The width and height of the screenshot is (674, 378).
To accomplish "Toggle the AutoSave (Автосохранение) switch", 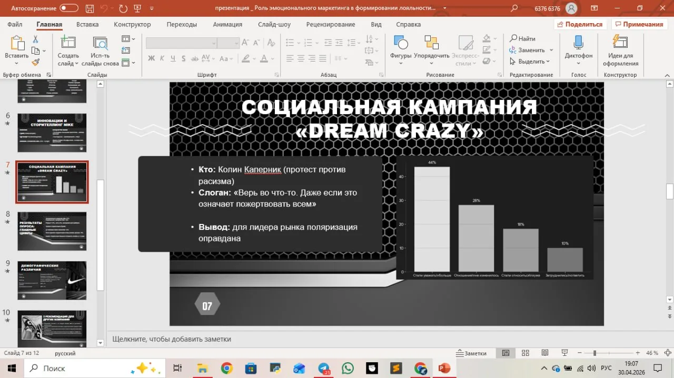I will point(69,8).
